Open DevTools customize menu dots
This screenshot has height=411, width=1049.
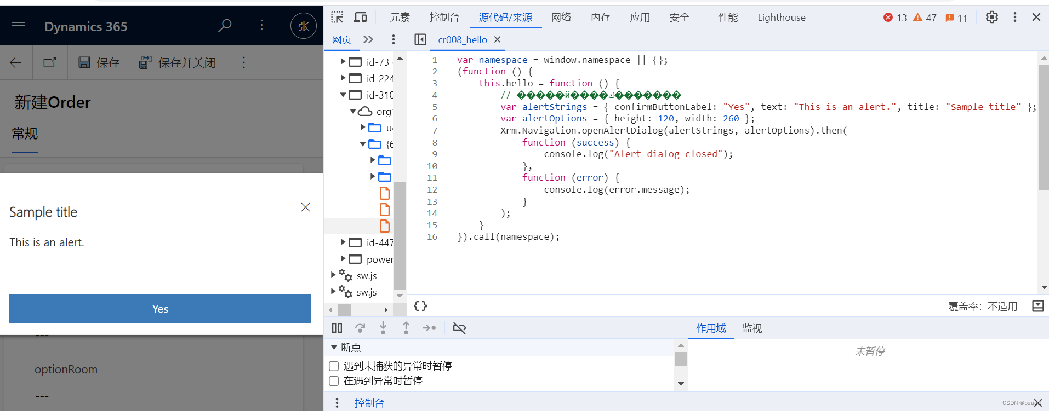[1015, 17]
